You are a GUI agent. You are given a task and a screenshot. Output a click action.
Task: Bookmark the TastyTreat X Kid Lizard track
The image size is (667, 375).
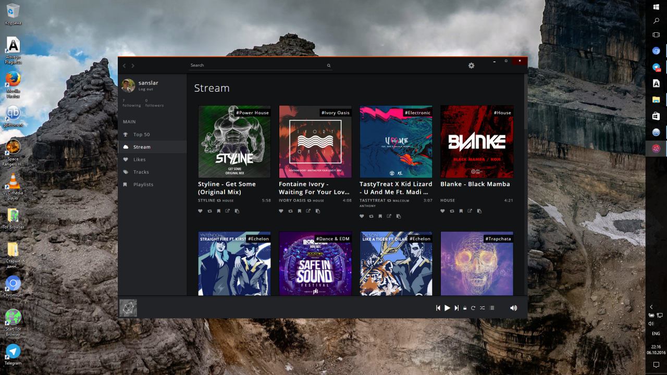tap(380, 216)
